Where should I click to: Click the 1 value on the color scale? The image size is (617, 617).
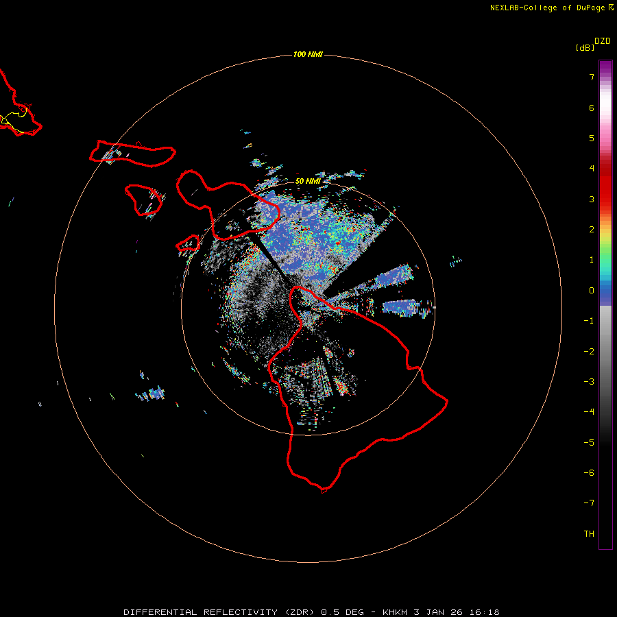tap(592, 260)
